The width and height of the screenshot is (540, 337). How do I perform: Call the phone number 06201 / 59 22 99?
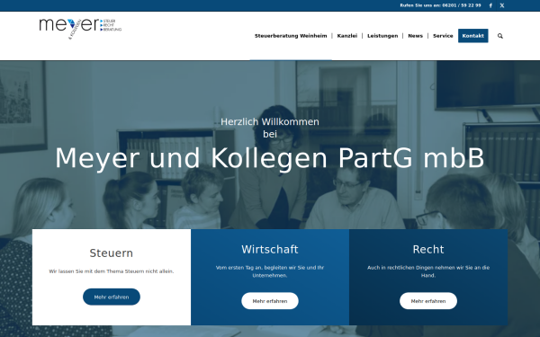click(462, 5)
